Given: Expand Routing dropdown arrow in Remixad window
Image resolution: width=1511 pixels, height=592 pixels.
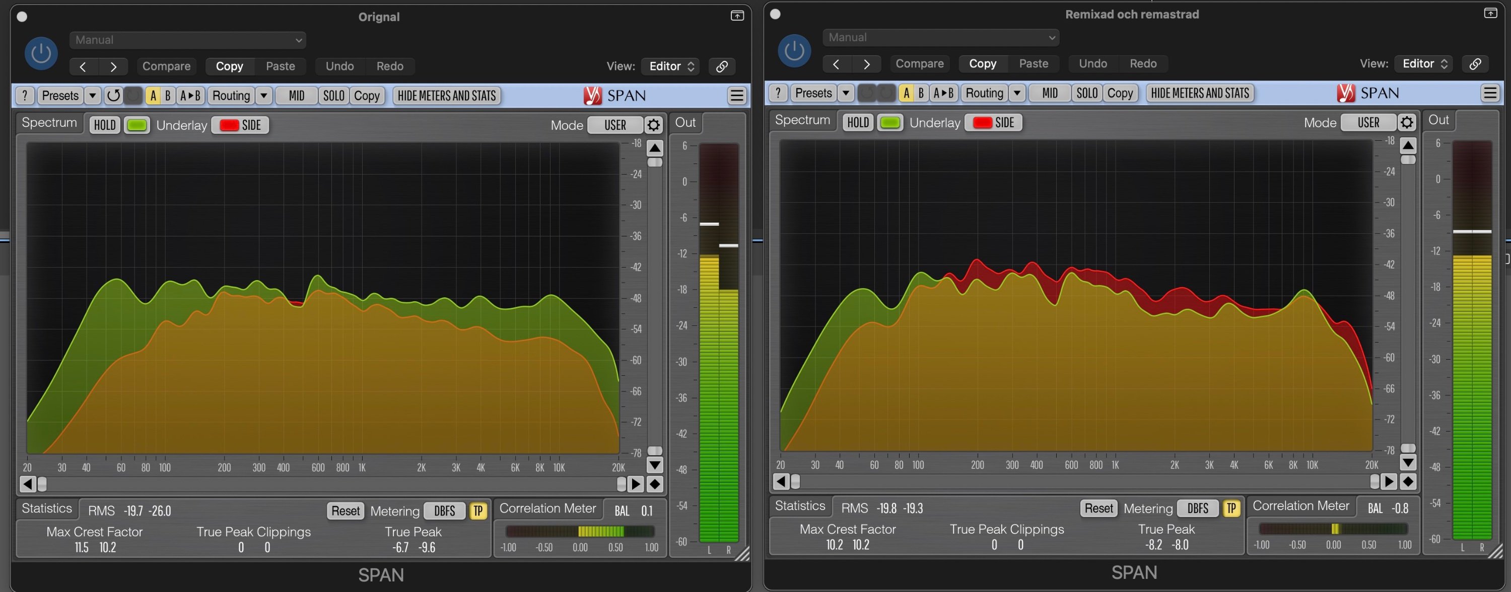Looking at the screenshot, I should 1017,93.
